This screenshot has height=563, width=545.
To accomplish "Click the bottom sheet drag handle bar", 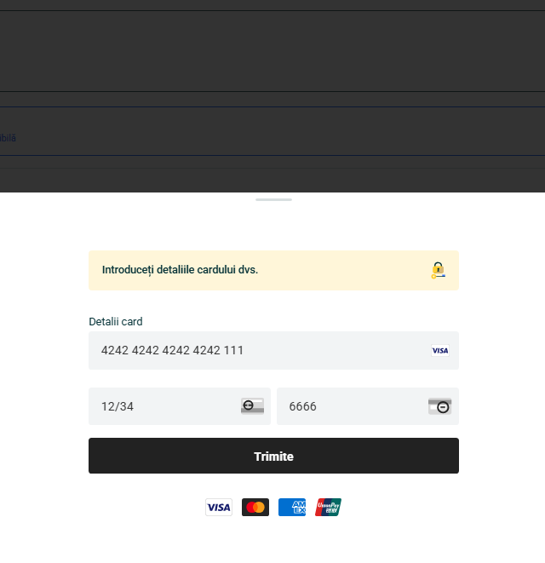I will (273, 199).
